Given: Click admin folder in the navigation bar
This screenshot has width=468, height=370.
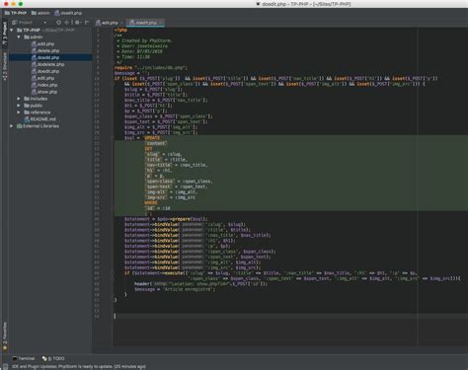Looking at the screenshot, I should [40, 13].
